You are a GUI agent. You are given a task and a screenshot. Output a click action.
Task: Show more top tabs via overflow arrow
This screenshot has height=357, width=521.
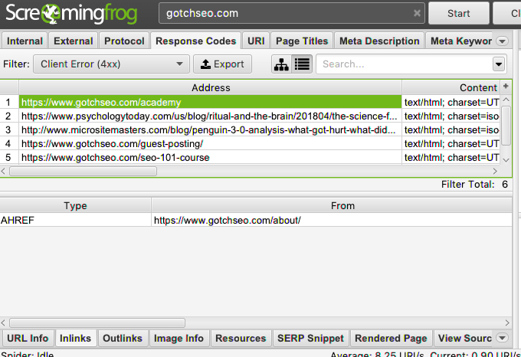(x=503, y=41)
